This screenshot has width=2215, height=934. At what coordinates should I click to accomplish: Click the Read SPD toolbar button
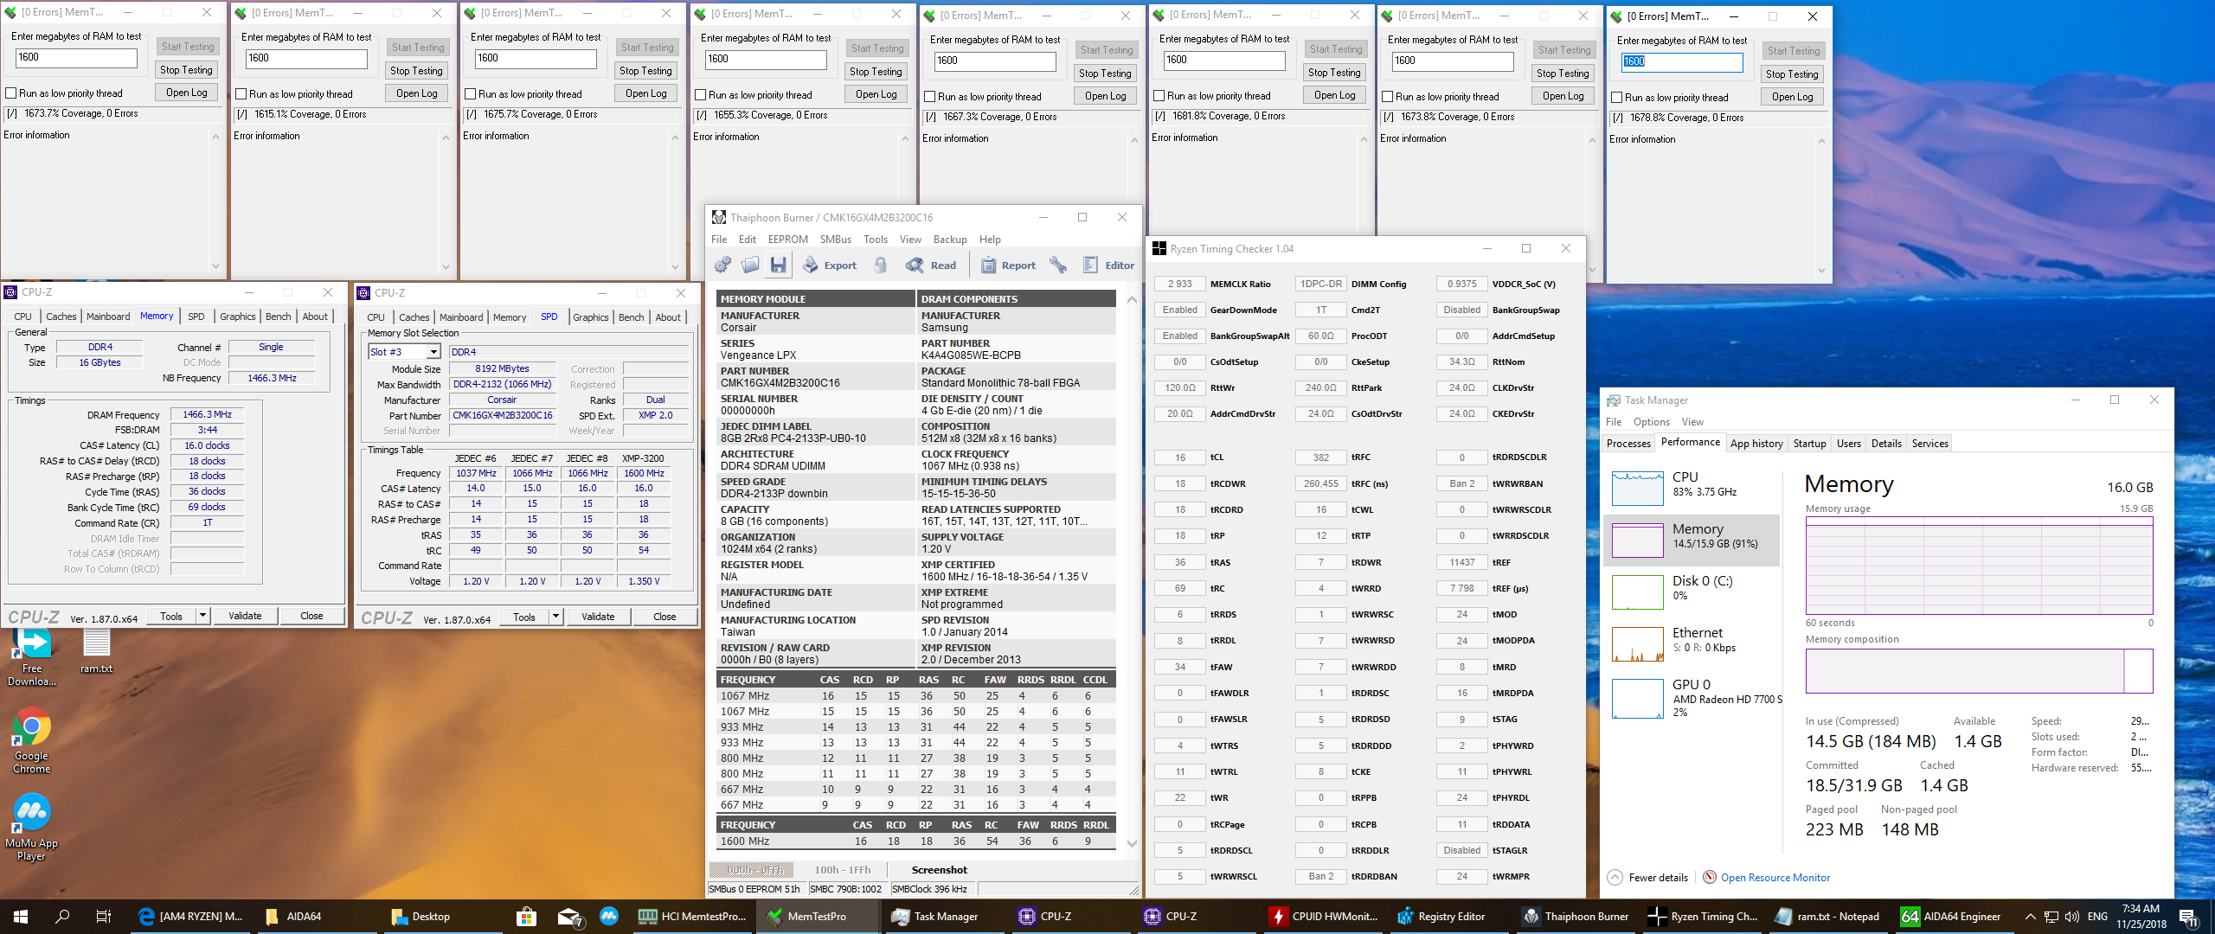(931, 265)
